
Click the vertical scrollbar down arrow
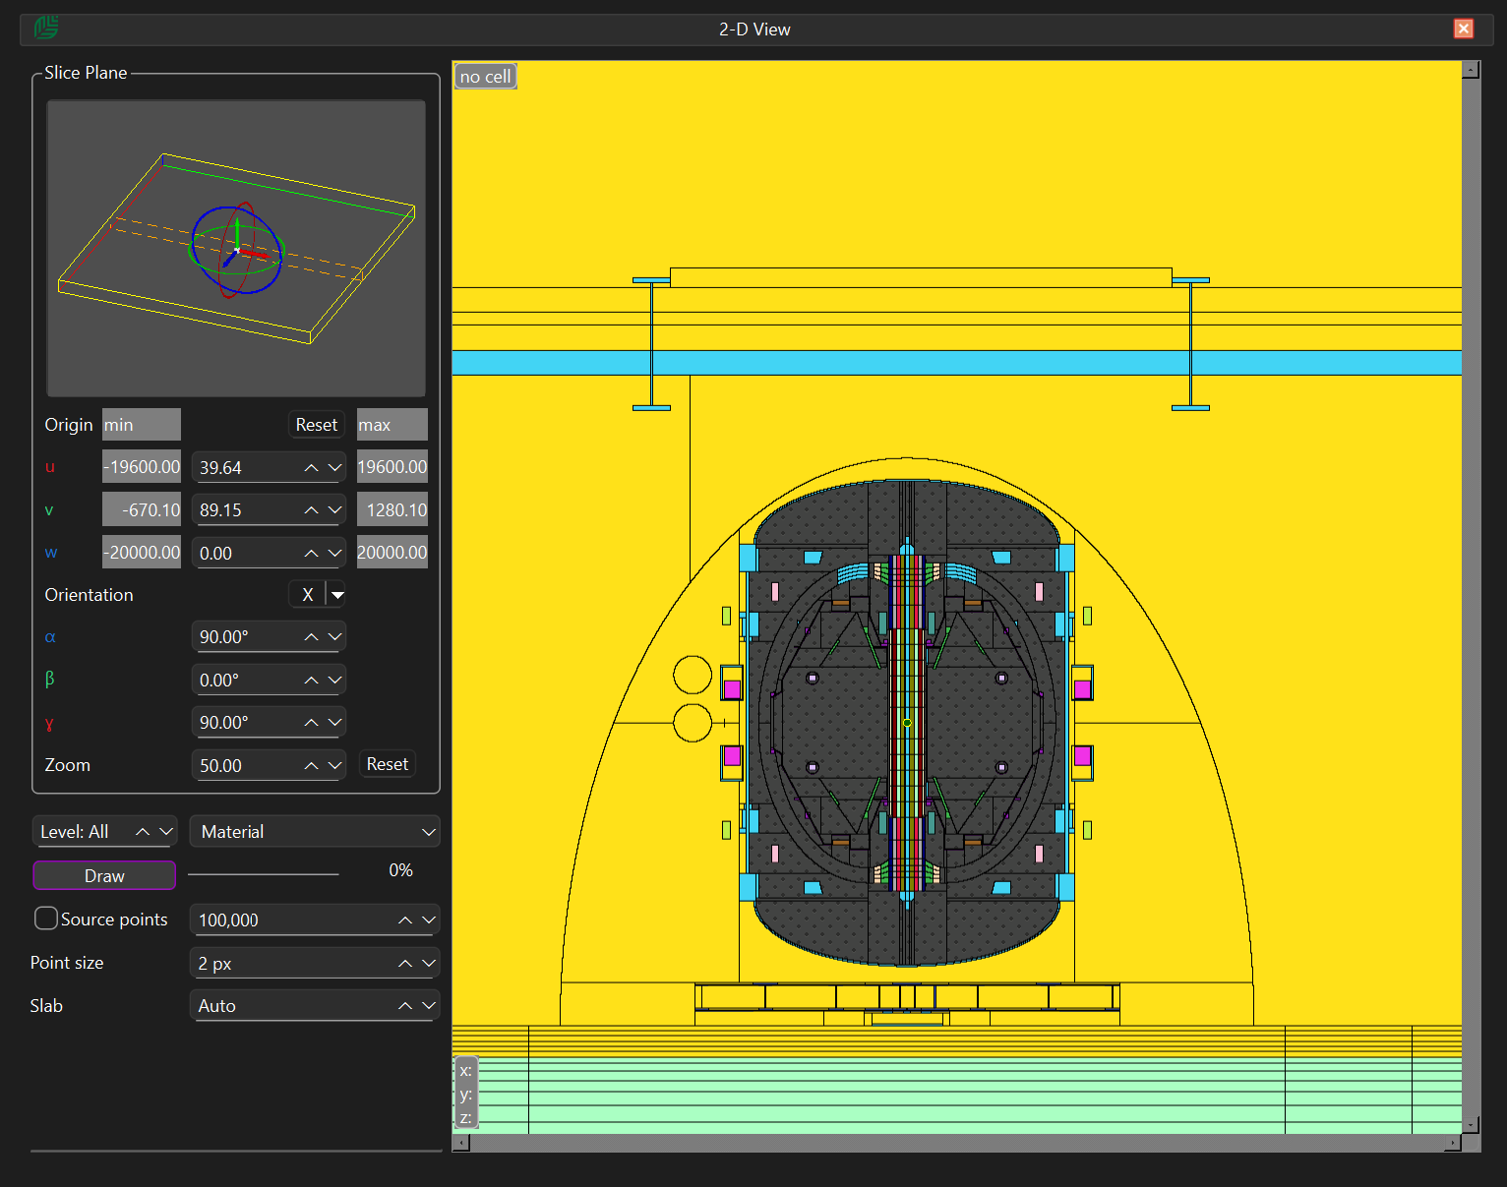pos(1472,1124)
